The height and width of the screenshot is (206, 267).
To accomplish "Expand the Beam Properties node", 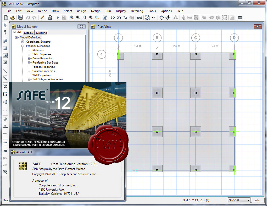I will [x=29, y=58].
